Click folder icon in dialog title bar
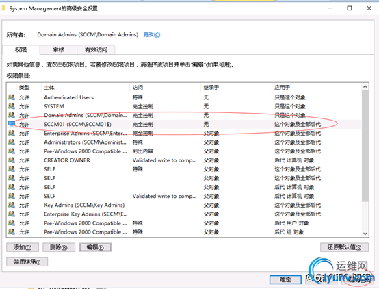Screen dimensions: 379x289 pos(3,8)
